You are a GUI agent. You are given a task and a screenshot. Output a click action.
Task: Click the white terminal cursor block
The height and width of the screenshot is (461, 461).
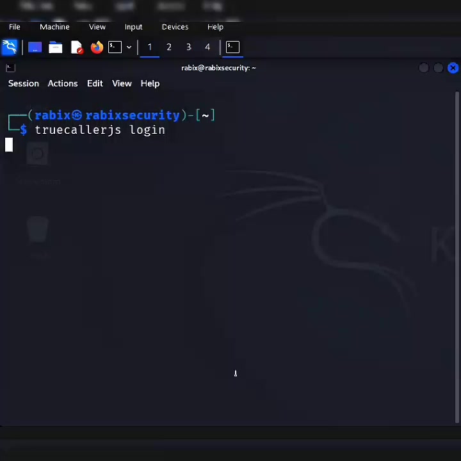click(9, 145)
